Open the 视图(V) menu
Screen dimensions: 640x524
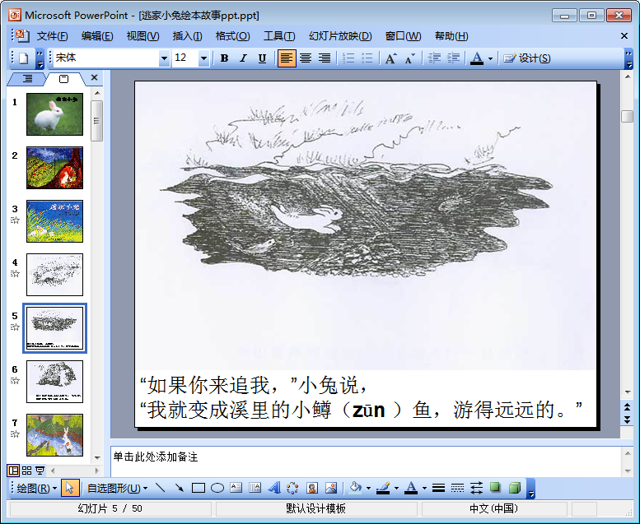142,36
